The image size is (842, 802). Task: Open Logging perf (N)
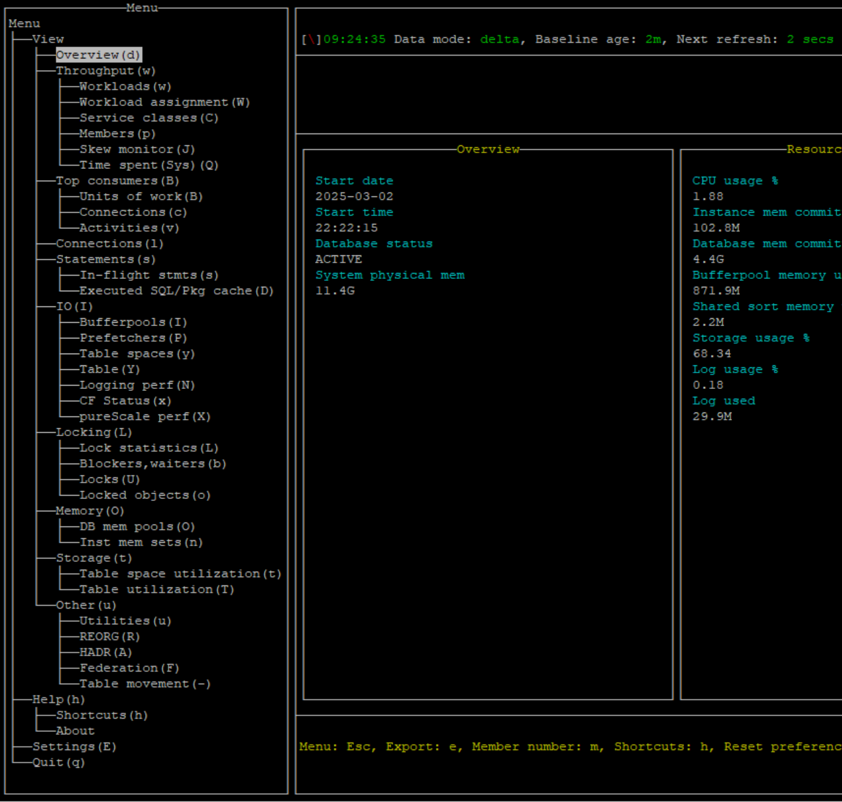[x=137, y=385]
